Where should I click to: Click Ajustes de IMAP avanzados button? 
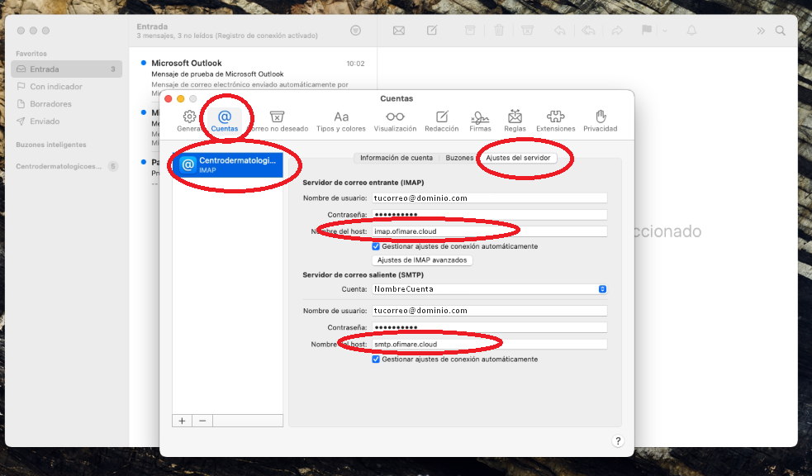coord(422,260)
